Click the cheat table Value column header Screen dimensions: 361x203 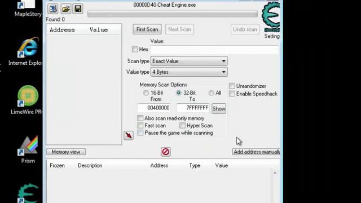(222, 165)
